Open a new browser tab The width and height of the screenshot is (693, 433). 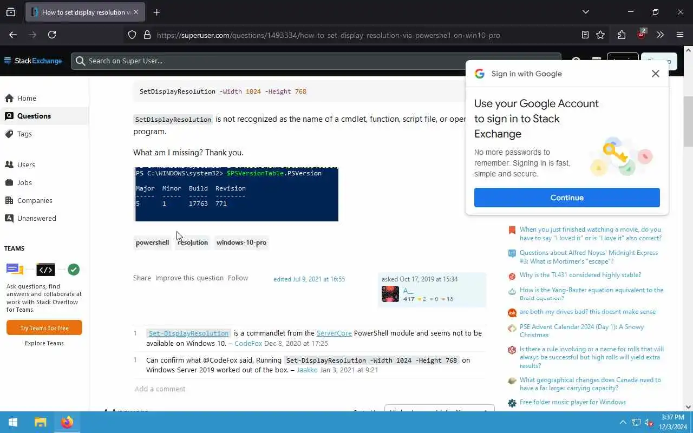click(x=156, y=12)
